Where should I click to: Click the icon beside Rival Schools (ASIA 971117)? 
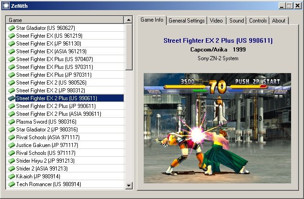(x=12, y=137)
